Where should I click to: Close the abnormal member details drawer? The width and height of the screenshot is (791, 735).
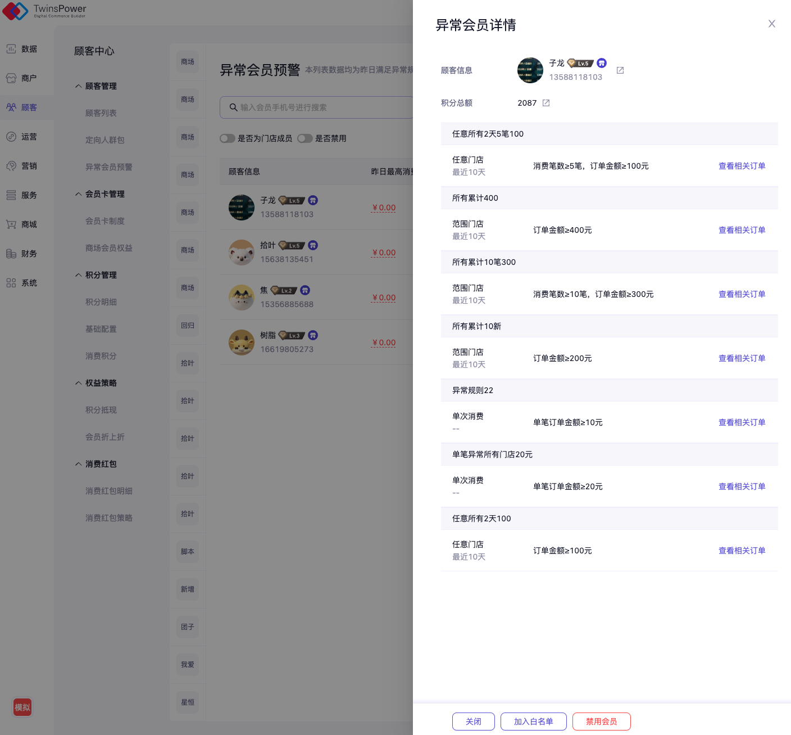coord(771,24)
